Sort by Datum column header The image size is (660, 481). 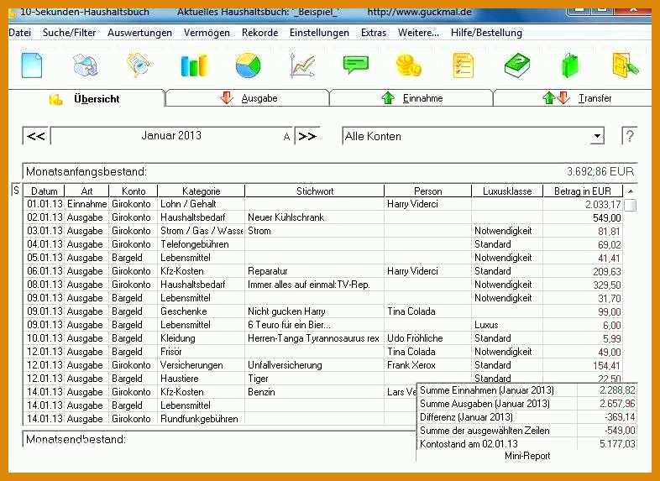click(45, 191)
